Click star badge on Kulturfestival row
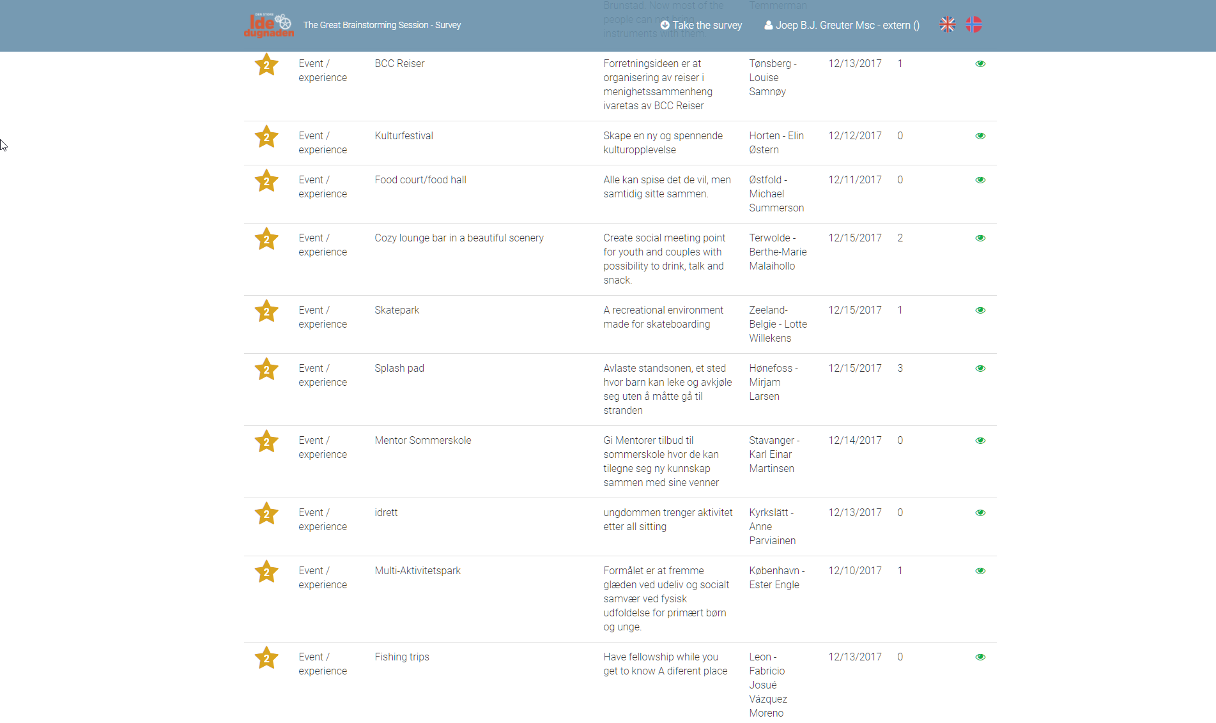This screenshot has height=723, width=1216. tap(266, 137)
